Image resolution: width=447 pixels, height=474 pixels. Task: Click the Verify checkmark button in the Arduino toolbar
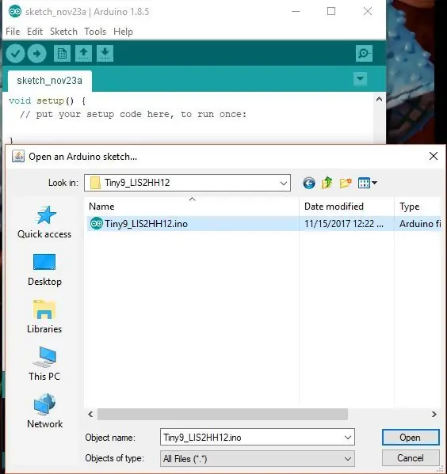pyautogui.click(x=15, y=54)
